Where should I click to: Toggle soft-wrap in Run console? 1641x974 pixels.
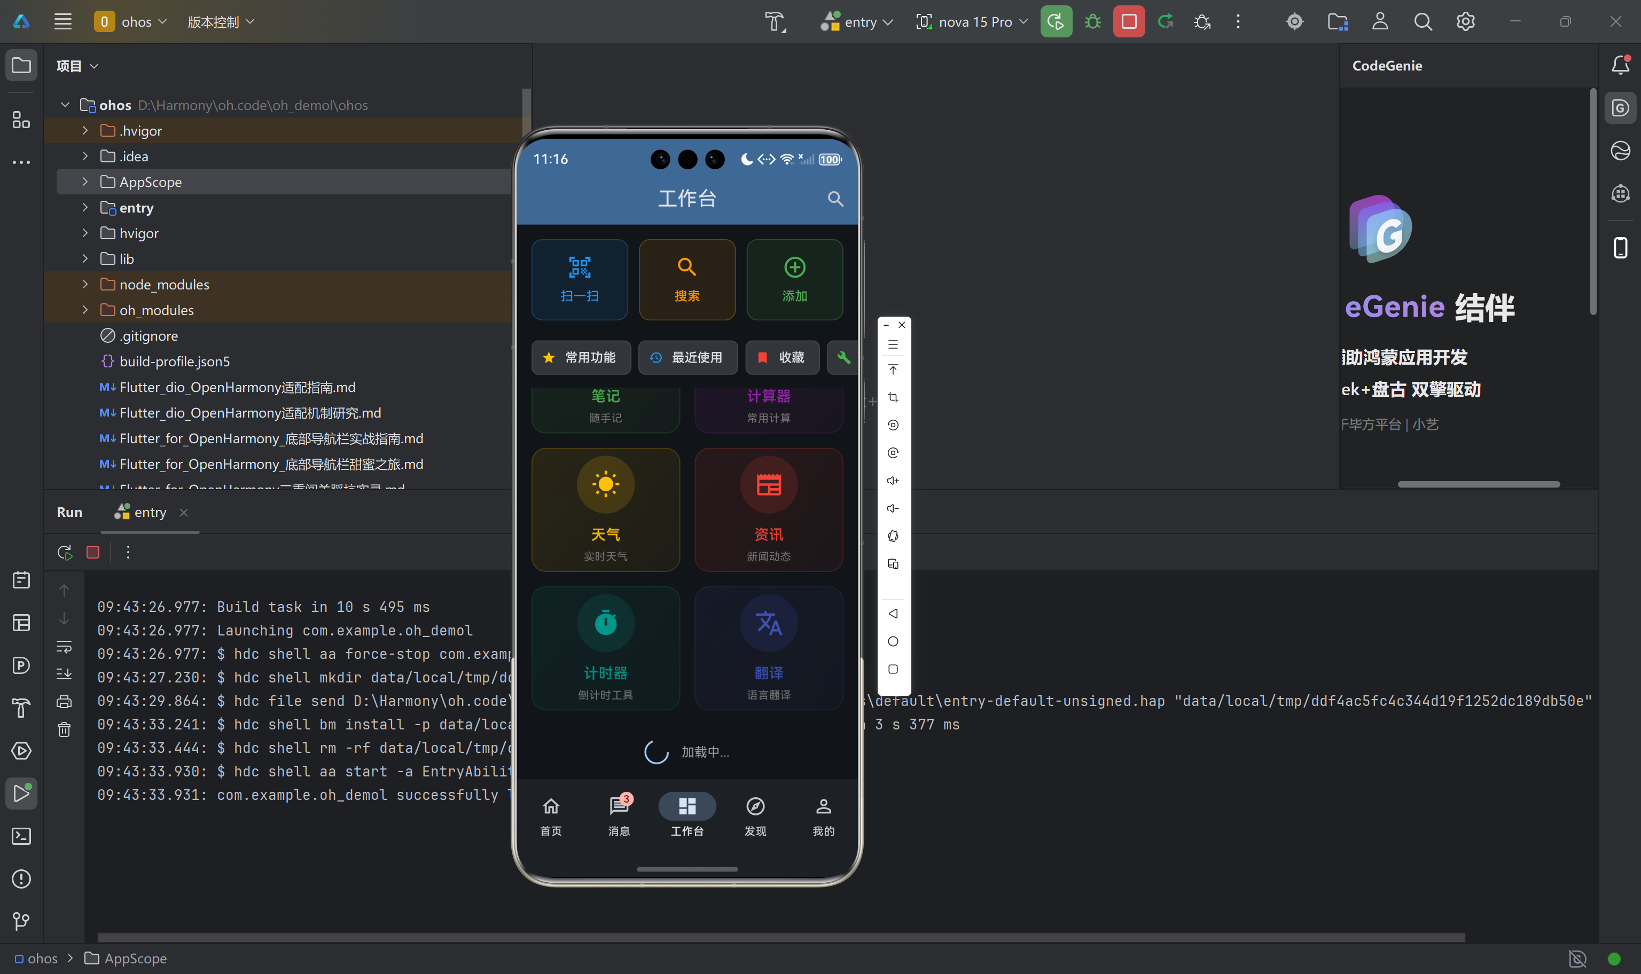(64, 647)
